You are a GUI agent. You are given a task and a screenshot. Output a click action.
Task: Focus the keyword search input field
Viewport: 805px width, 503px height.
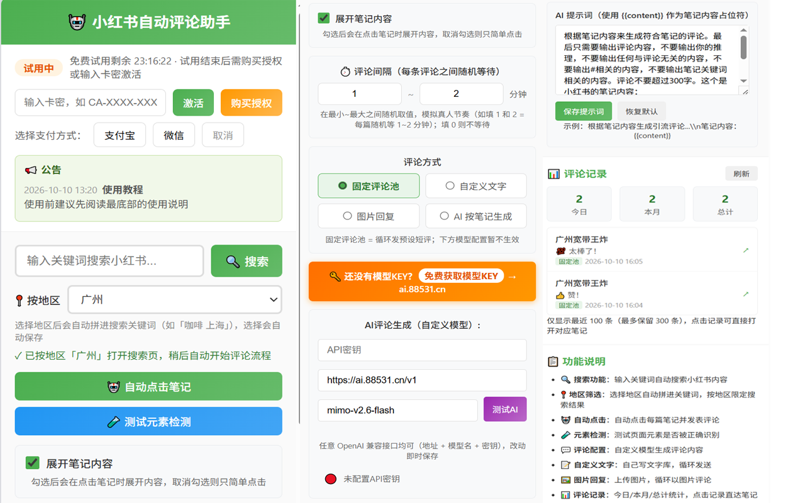(109, 261)
